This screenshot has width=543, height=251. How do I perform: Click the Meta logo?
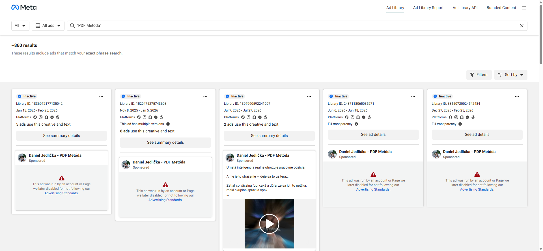coord(24,7)
